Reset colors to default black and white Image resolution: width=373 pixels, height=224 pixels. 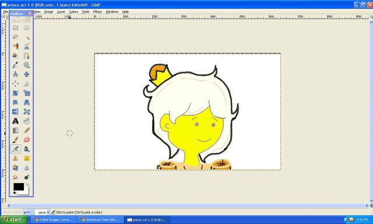[x=15, y=193]
